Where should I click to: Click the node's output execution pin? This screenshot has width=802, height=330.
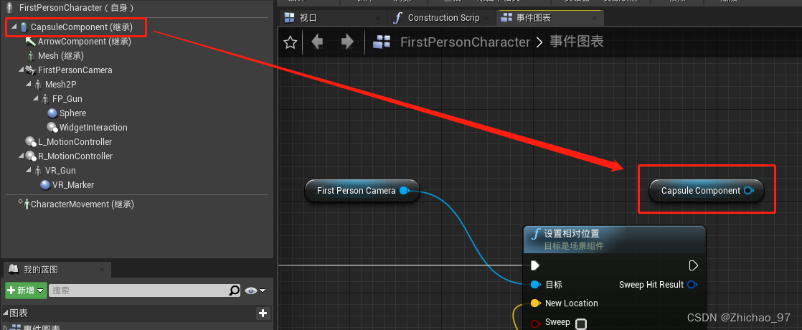click(x=693, y=265)
